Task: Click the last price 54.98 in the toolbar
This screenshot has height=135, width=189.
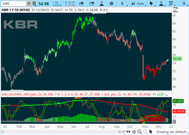Action: tap(44, 4)
